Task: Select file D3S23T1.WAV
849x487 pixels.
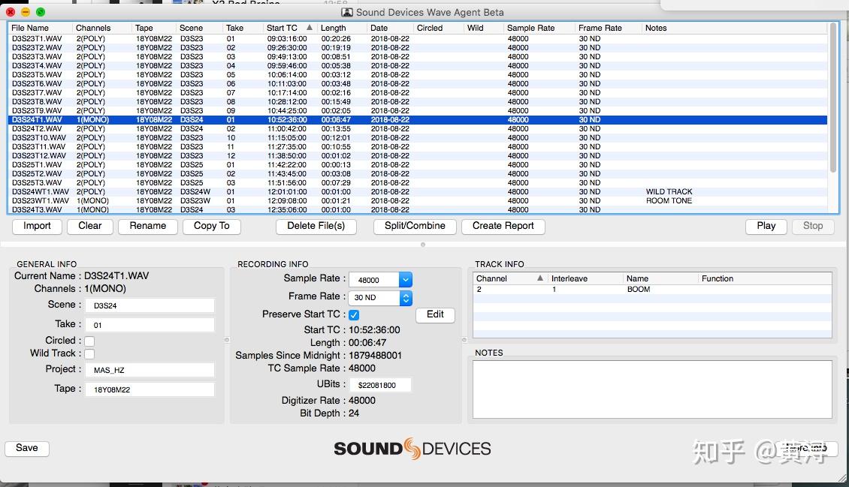Action: [418, 39]
